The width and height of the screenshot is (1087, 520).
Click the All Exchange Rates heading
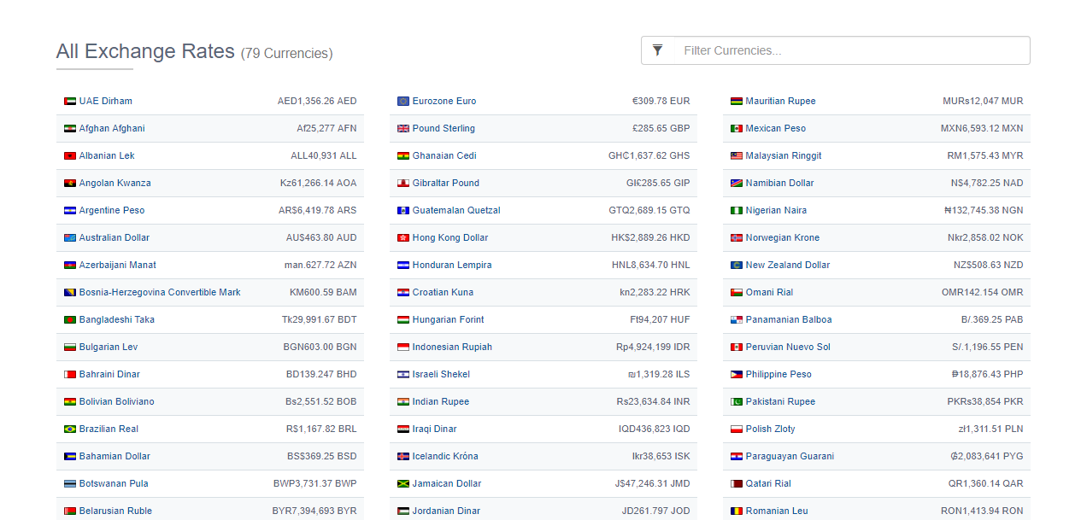(145, 51)
